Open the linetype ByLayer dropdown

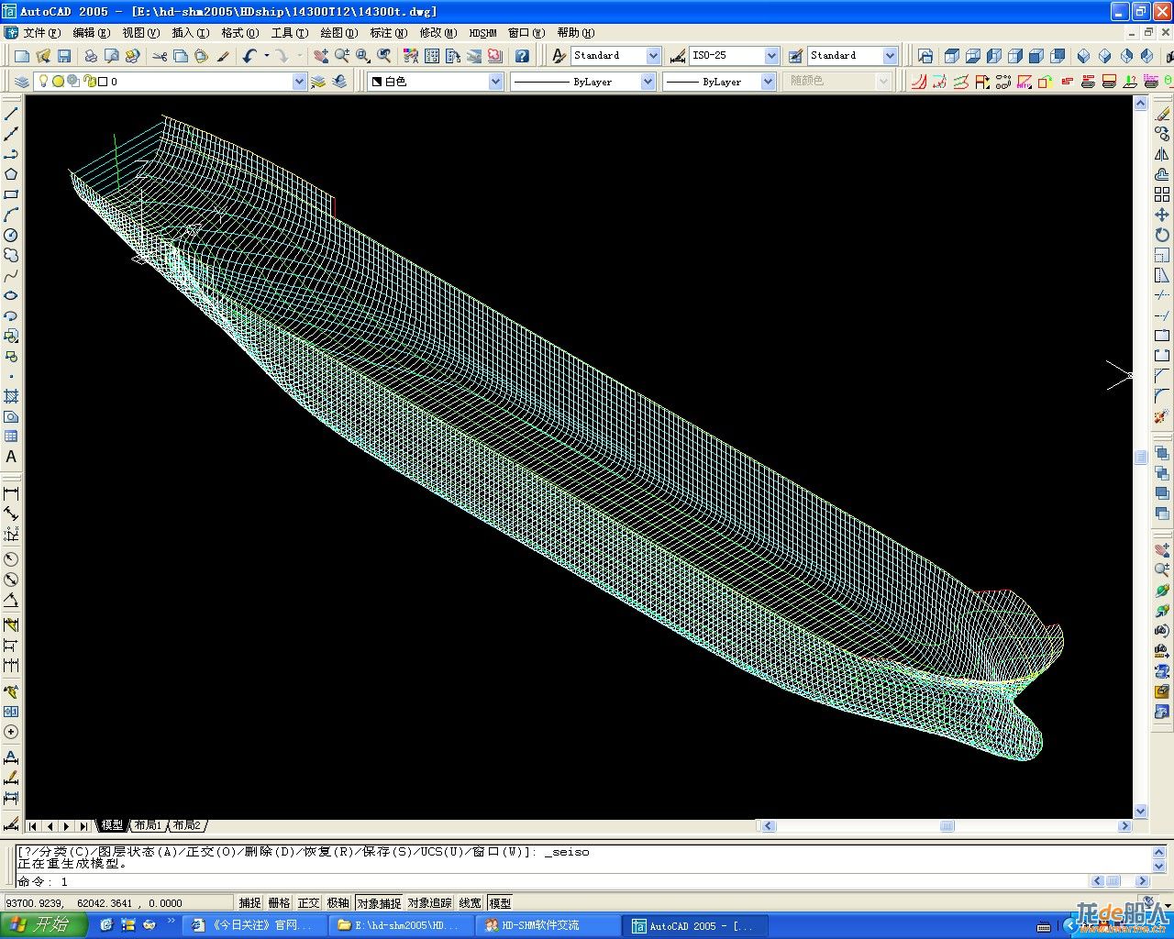pos(648,82)
